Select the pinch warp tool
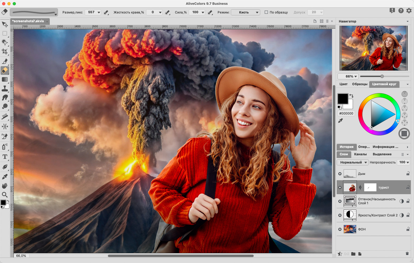 5,126
